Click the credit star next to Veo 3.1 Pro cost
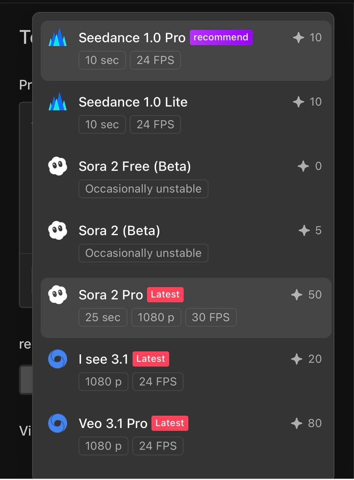Viewport: 354px width, 480px height. (x=297, y=423)
